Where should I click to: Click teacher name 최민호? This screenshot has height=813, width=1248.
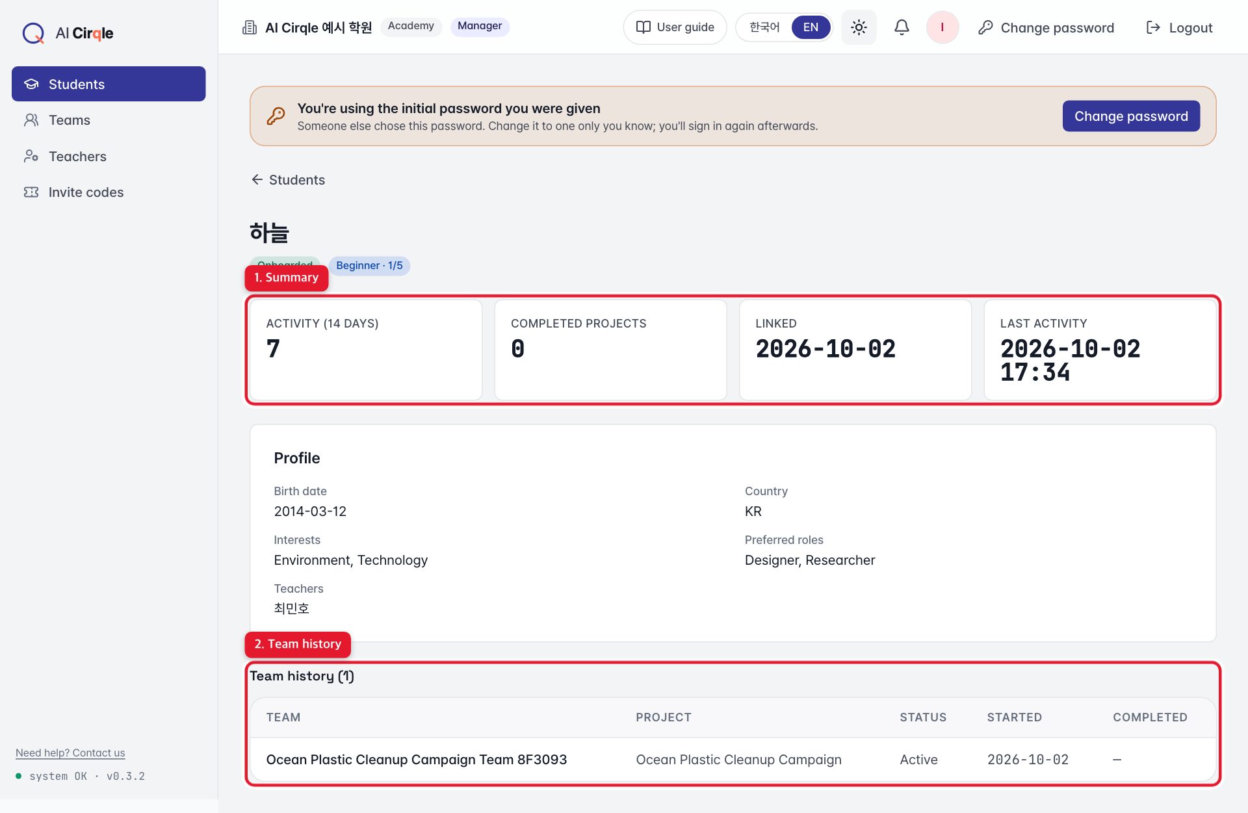291,608
